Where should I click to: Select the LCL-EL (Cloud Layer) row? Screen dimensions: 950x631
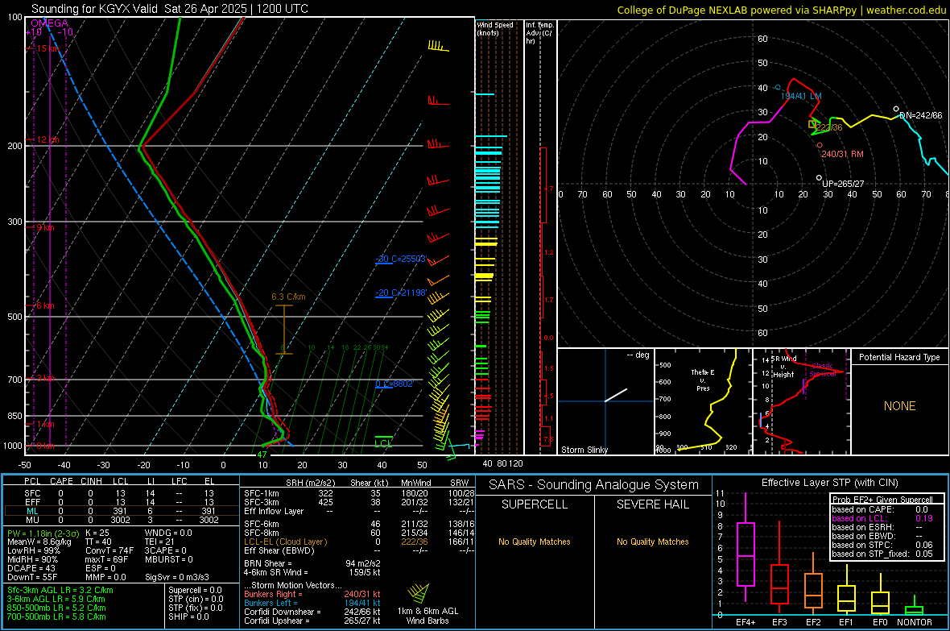click(359, 542)
